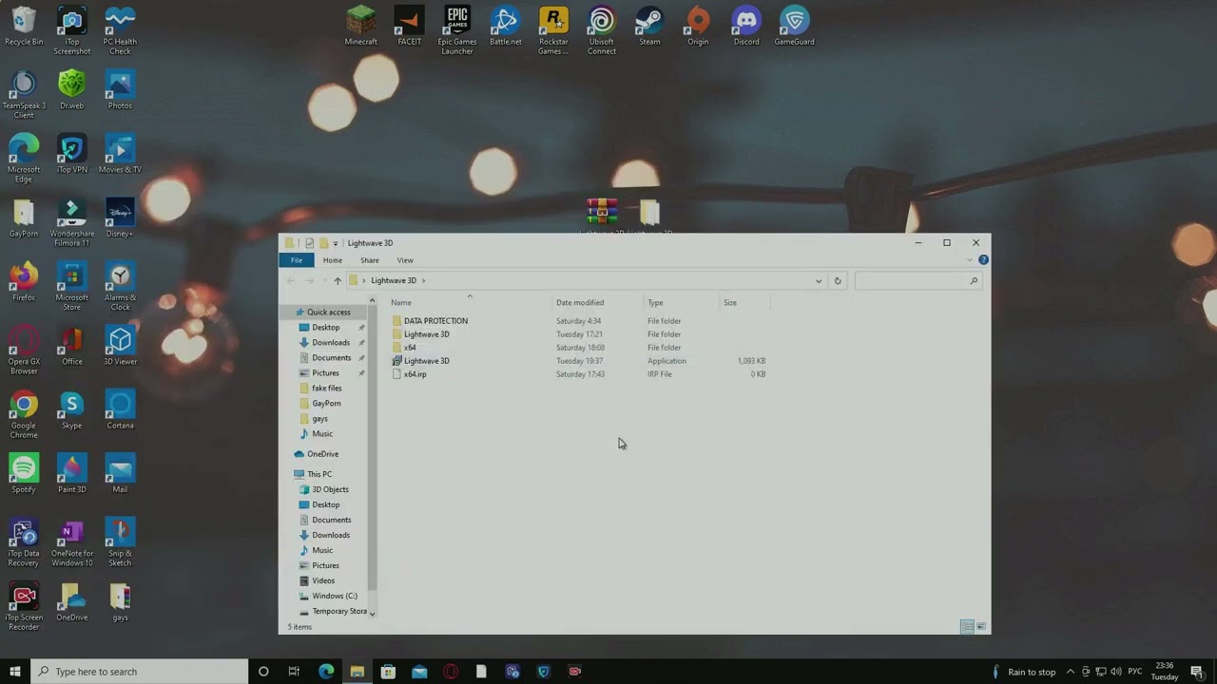Select the x64 folder row

(579, 348)
